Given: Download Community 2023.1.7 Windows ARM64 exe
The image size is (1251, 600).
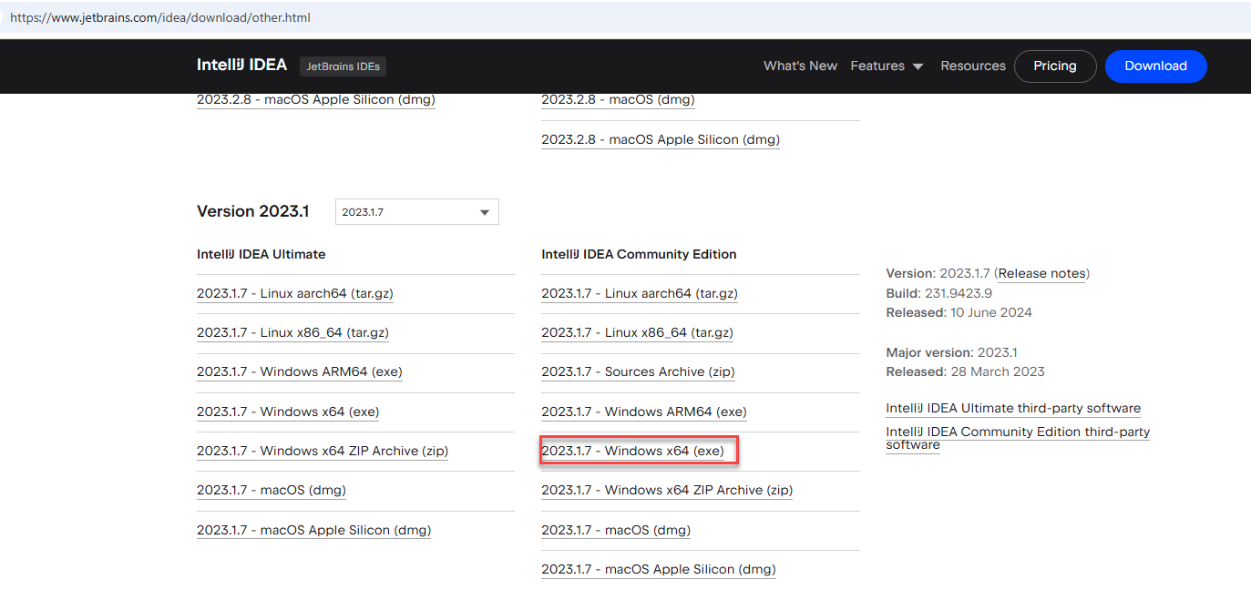Looking at the screenshot, I should [644, 412].
